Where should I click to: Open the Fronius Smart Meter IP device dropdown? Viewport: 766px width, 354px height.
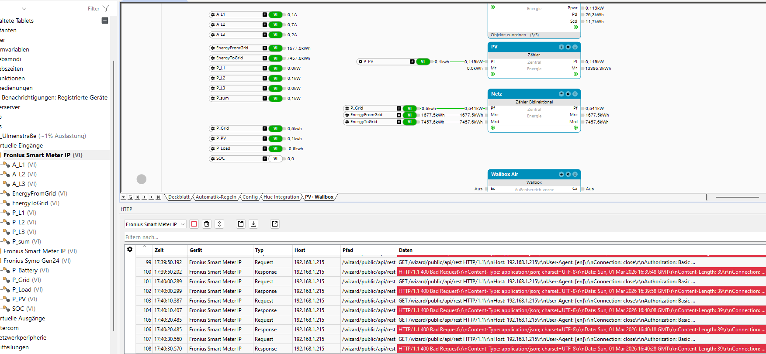pyautogui.click(x=155, y=224)
